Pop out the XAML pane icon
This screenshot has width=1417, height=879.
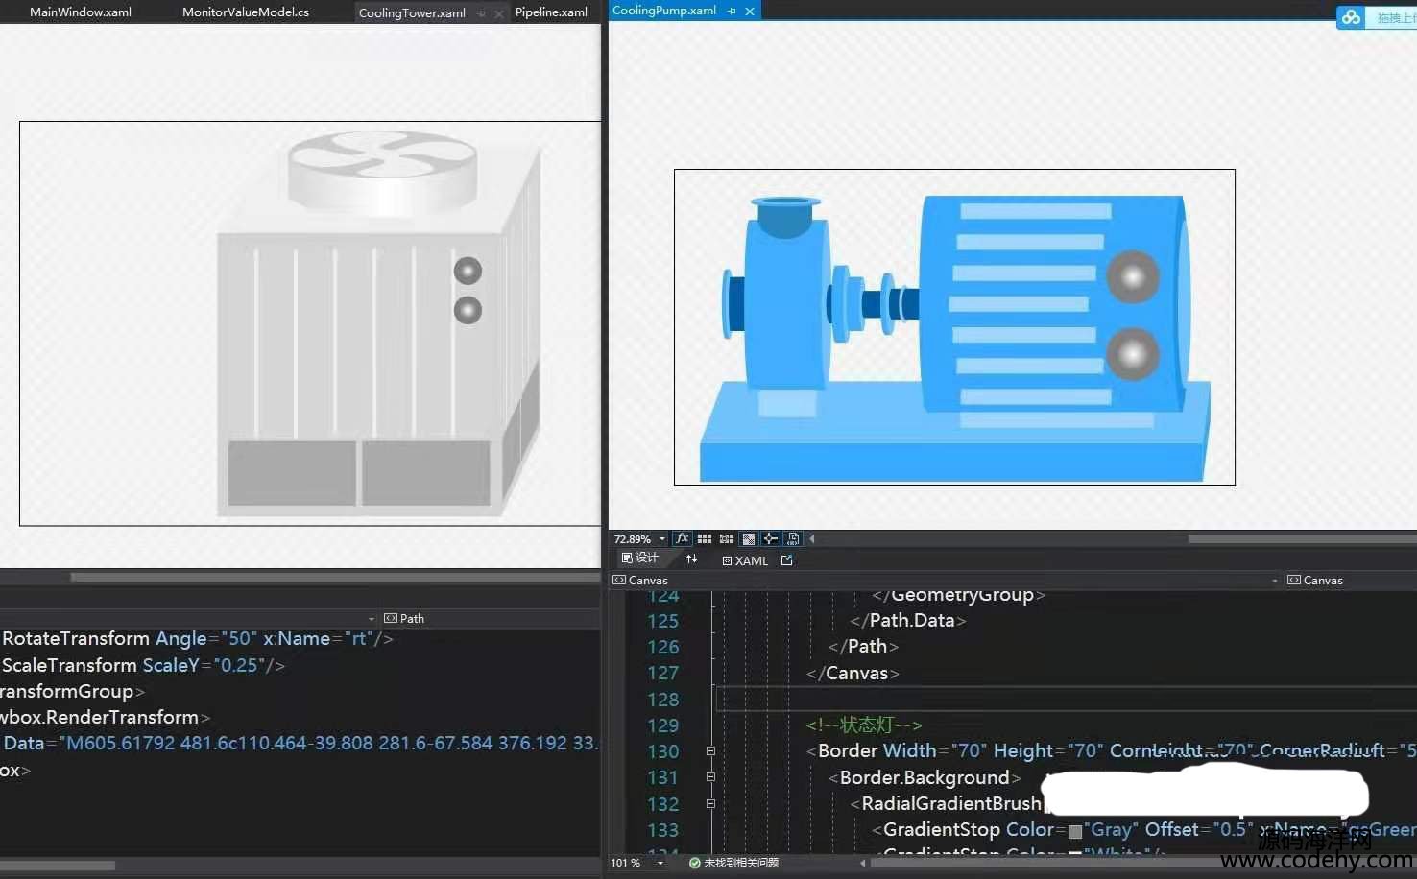787,560
